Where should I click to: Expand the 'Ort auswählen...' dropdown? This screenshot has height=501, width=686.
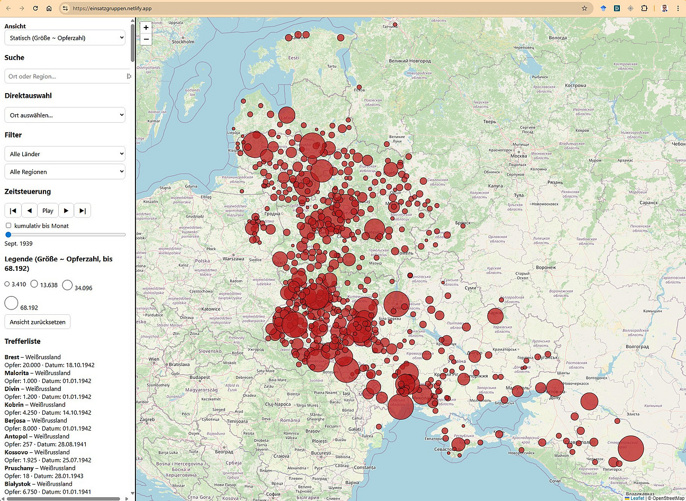click(65, 115)
